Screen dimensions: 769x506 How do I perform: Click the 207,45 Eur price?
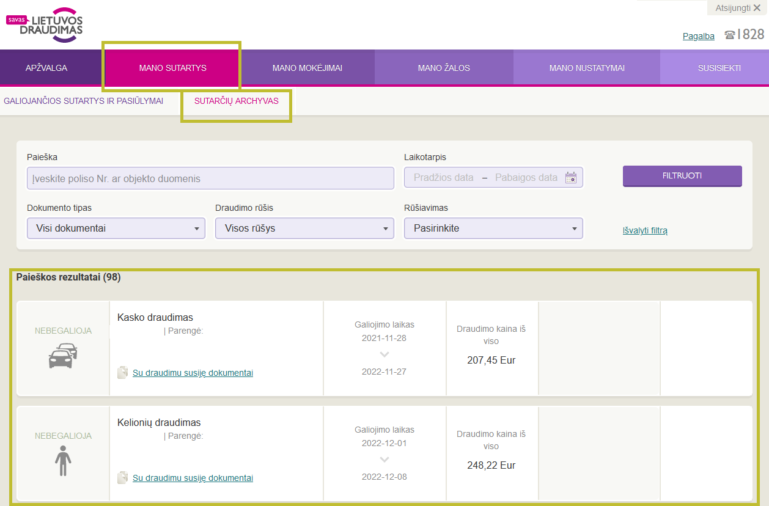[x=491, y=361]
